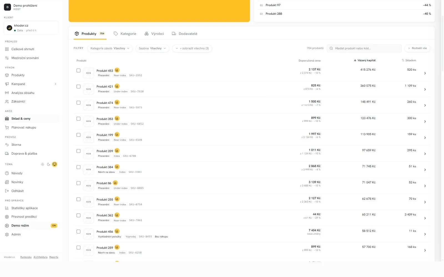
Task: Select system theme monitor icon
Action: pyautogui.click(x=55, y=164)
